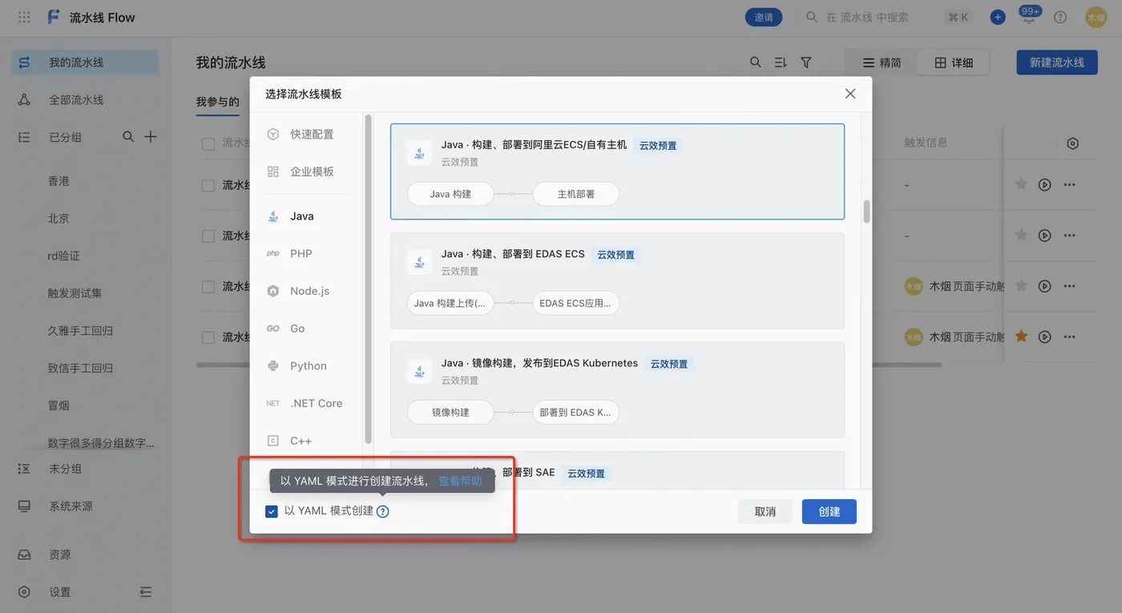This screenshot has width=1122, height=613.
Task: Click the 取消 button
Action: 765,511
